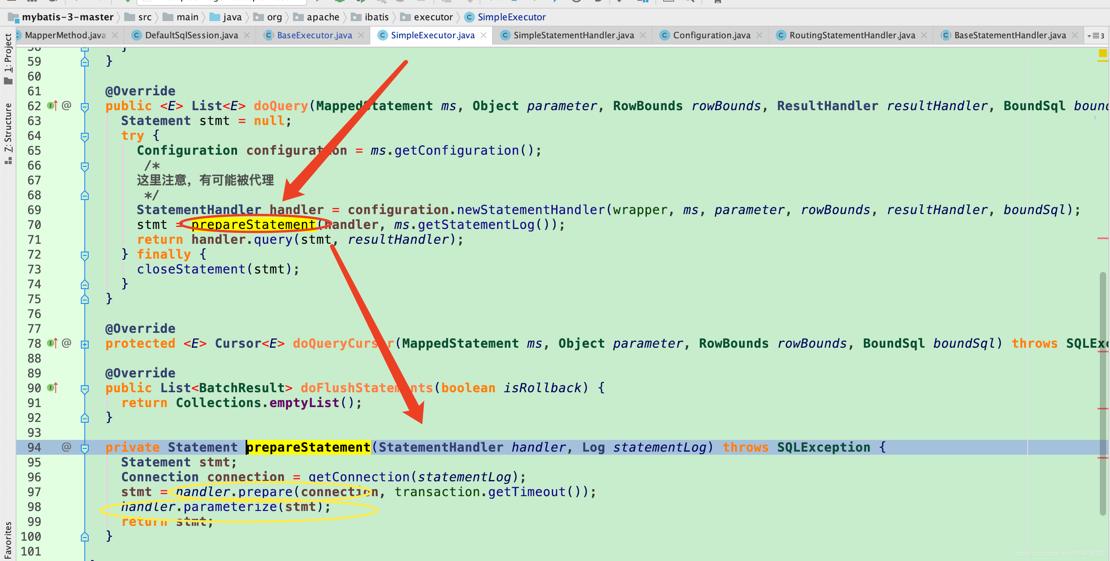Viewport: 1110px width, 561px height.
Task: Click prepareStatement call on line 70
Action: 253,225
